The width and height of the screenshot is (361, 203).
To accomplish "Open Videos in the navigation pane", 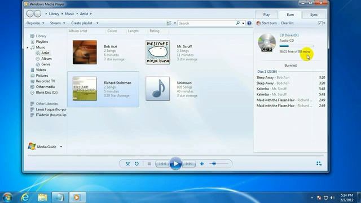I will 41,70.
